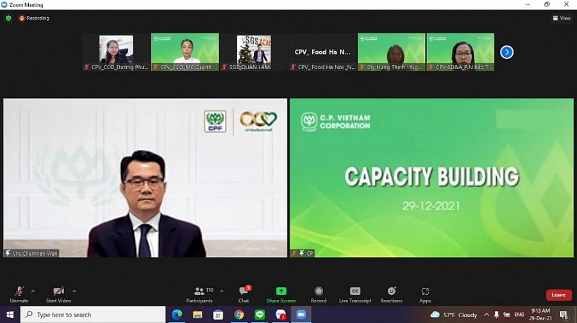The width and height of the screenshot is (577, 323).
Task: Click the Windows search box
Action: (93, 315)
